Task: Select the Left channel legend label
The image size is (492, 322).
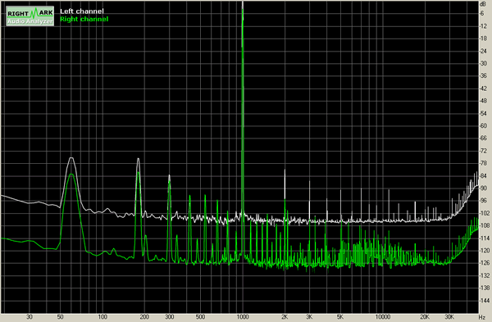Action: pos(81,11)
